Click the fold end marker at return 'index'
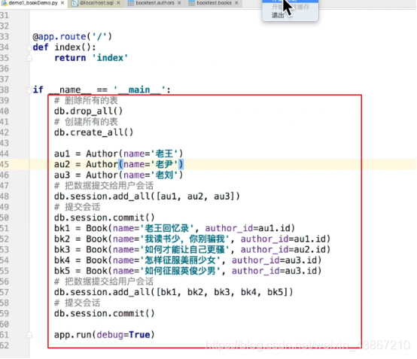Image resolution: width=417 pixels, height=359 pixels. click(29, 58)
